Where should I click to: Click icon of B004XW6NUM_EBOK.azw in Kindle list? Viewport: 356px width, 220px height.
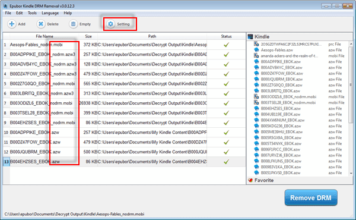point(256,120)
